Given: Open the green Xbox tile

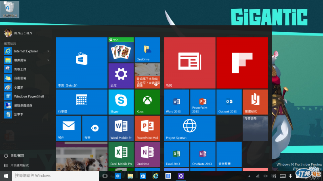Looking at the screenshot, I should (147, 102).
